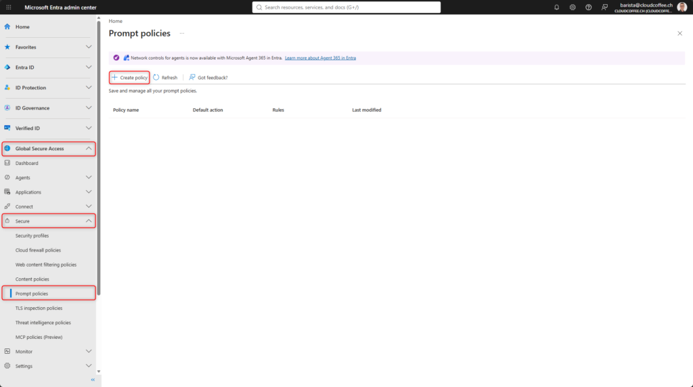Expand the Favorites chevron
Screen dimensions: 693x387
pyautogui.click(x=89, y=47)
